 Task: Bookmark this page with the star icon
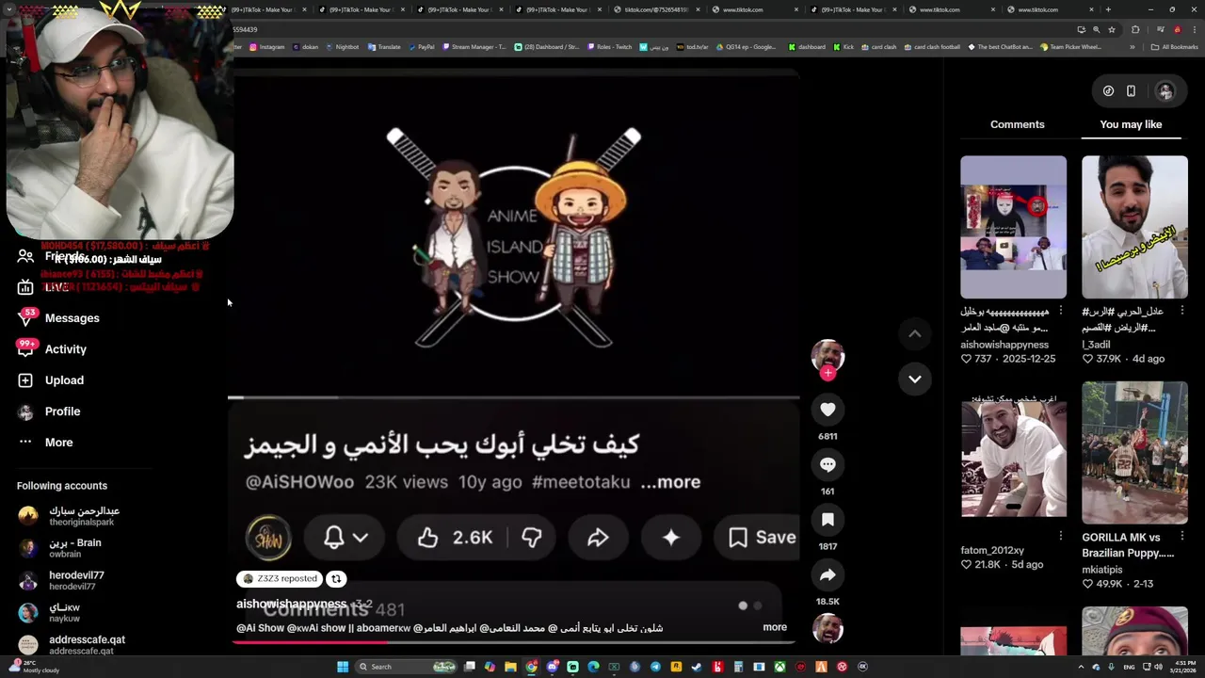1111,29
